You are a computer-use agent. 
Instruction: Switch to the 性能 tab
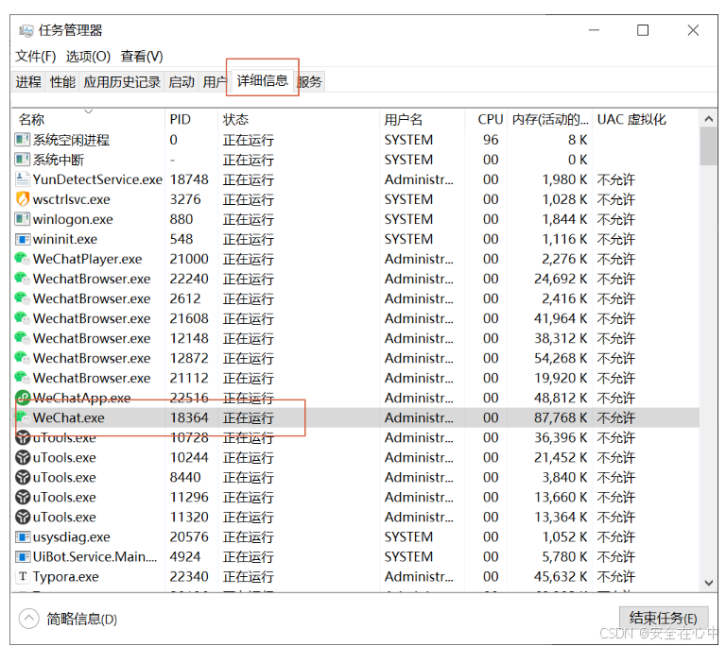(62, 82)
